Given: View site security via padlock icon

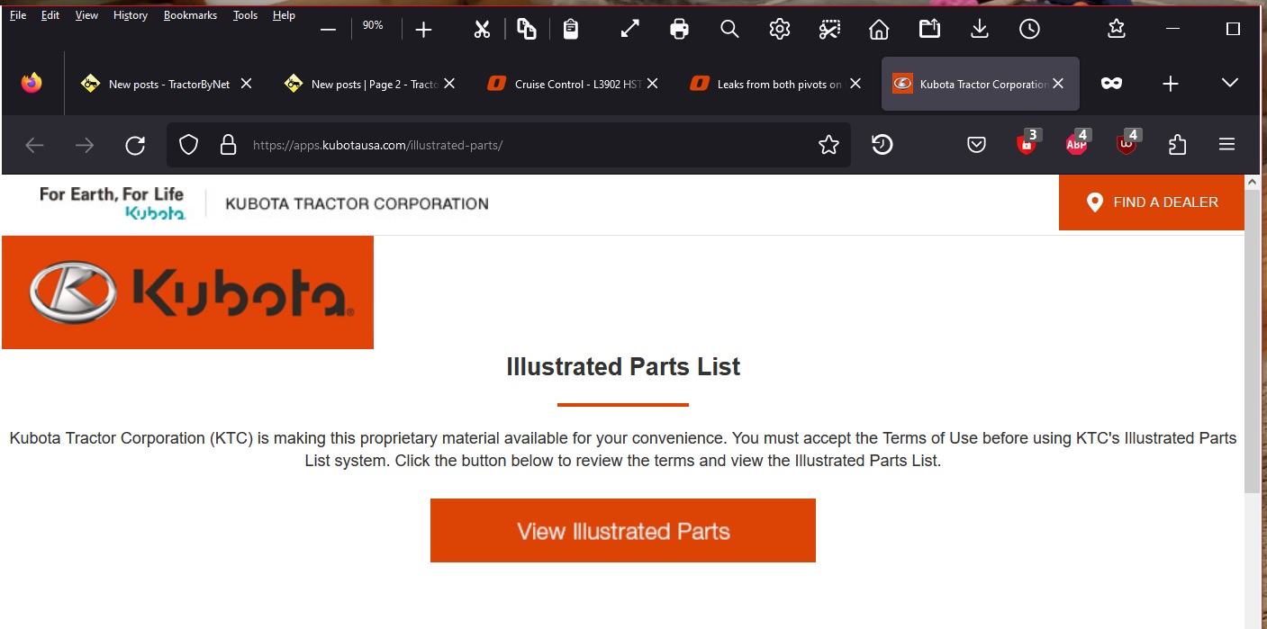Looking at the screenshot, I should [x=229, y=145].
